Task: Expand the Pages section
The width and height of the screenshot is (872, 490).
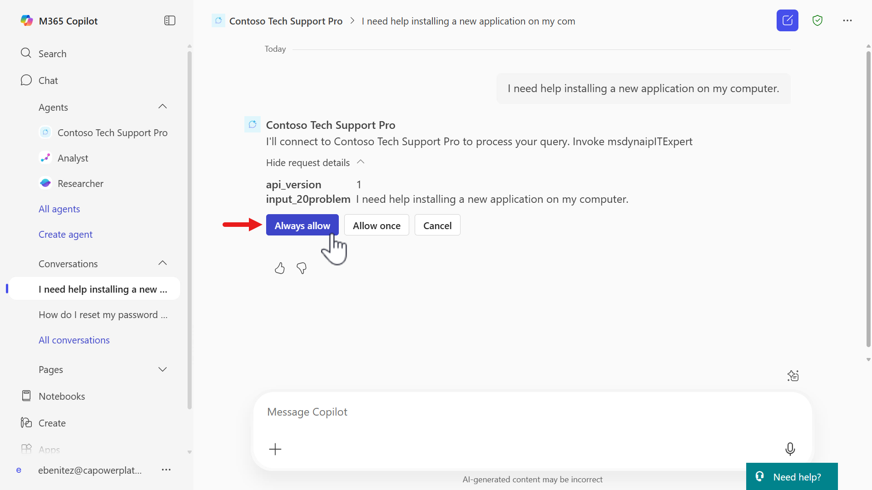Action: [x=163, y=369]
